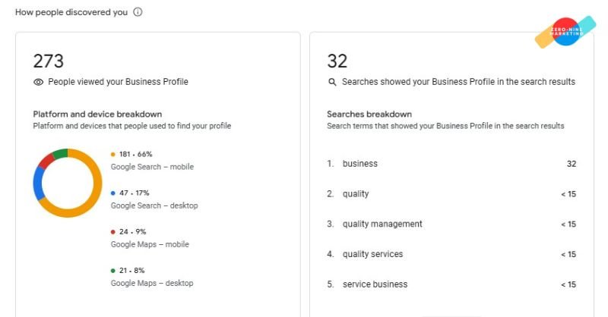Click the 32 searches count heading
The image size is (608, 317).
(x=336, y=61)
